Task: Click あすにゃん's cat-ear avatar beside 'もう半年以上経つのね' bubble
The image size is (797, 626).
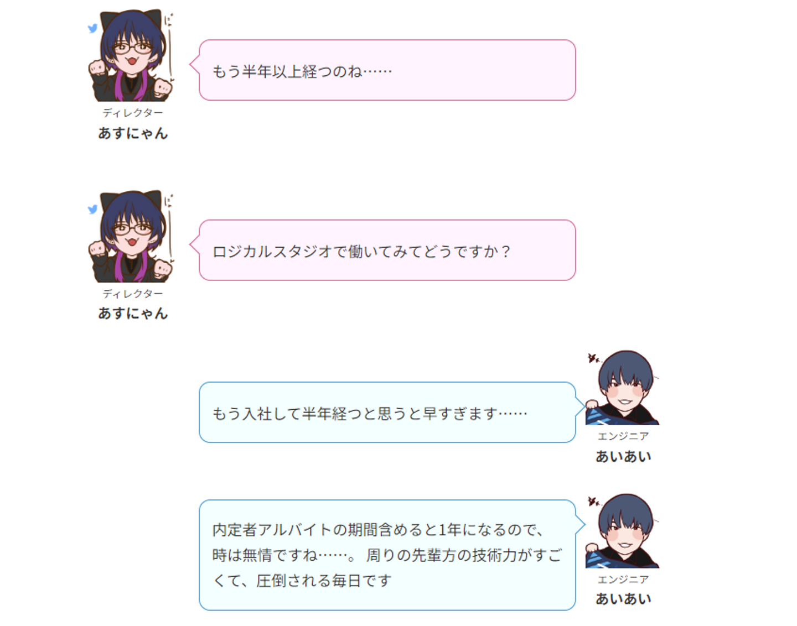Action: pyautogui.click(x=132, y=55)
